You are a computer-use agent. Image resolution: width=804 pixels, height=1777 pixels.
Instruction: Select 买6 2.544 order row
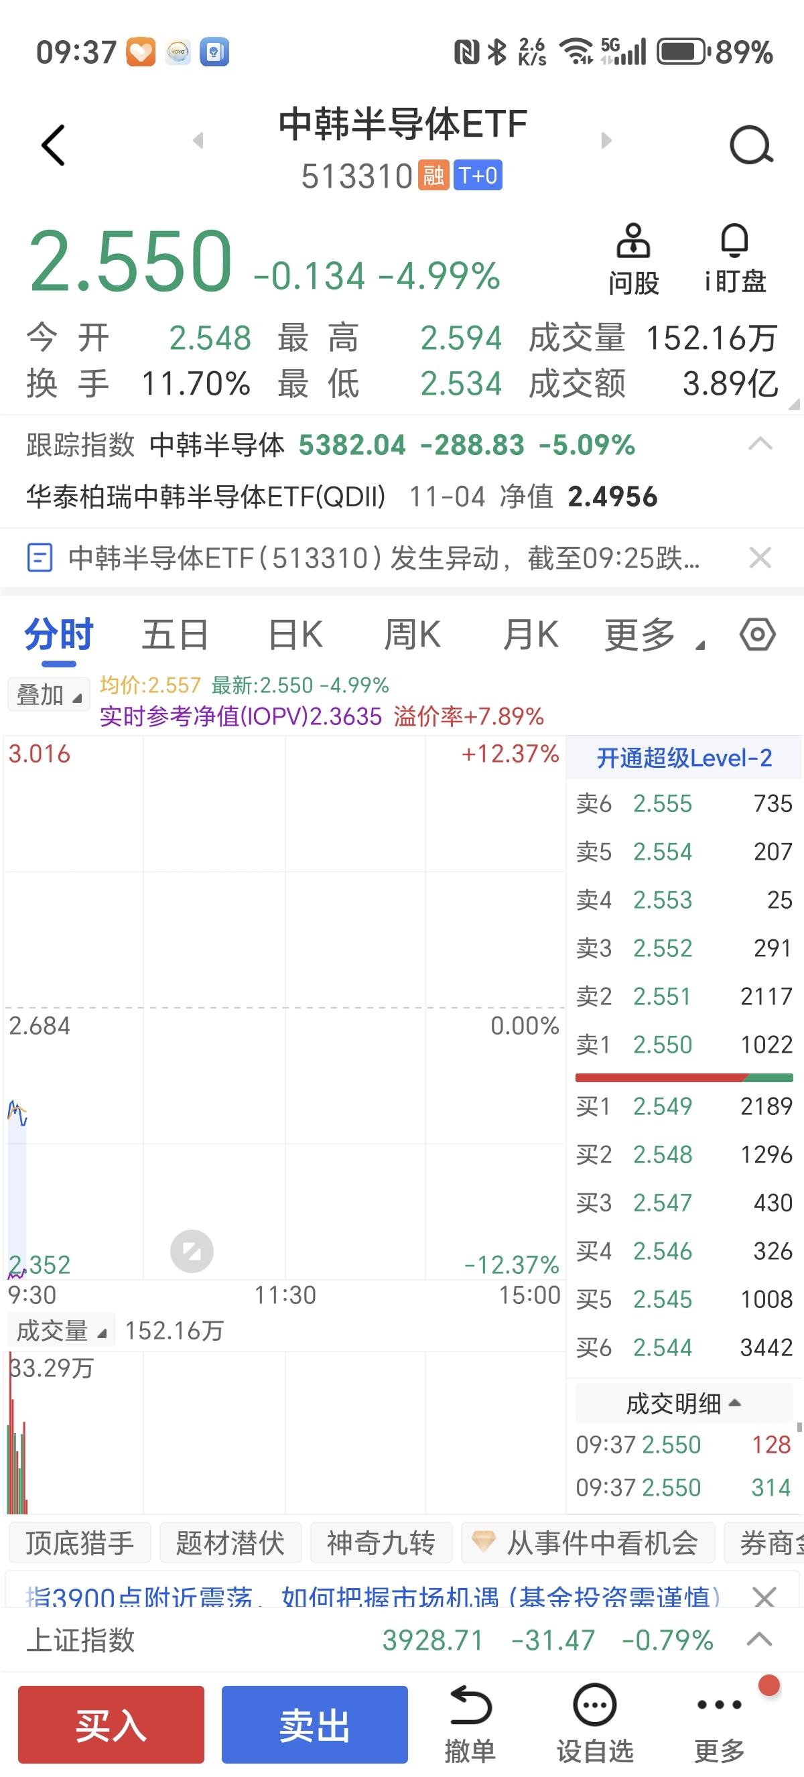pos(684,1347)
